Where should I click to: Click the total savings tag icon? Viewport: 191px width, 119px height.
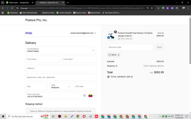coord(108,77)
